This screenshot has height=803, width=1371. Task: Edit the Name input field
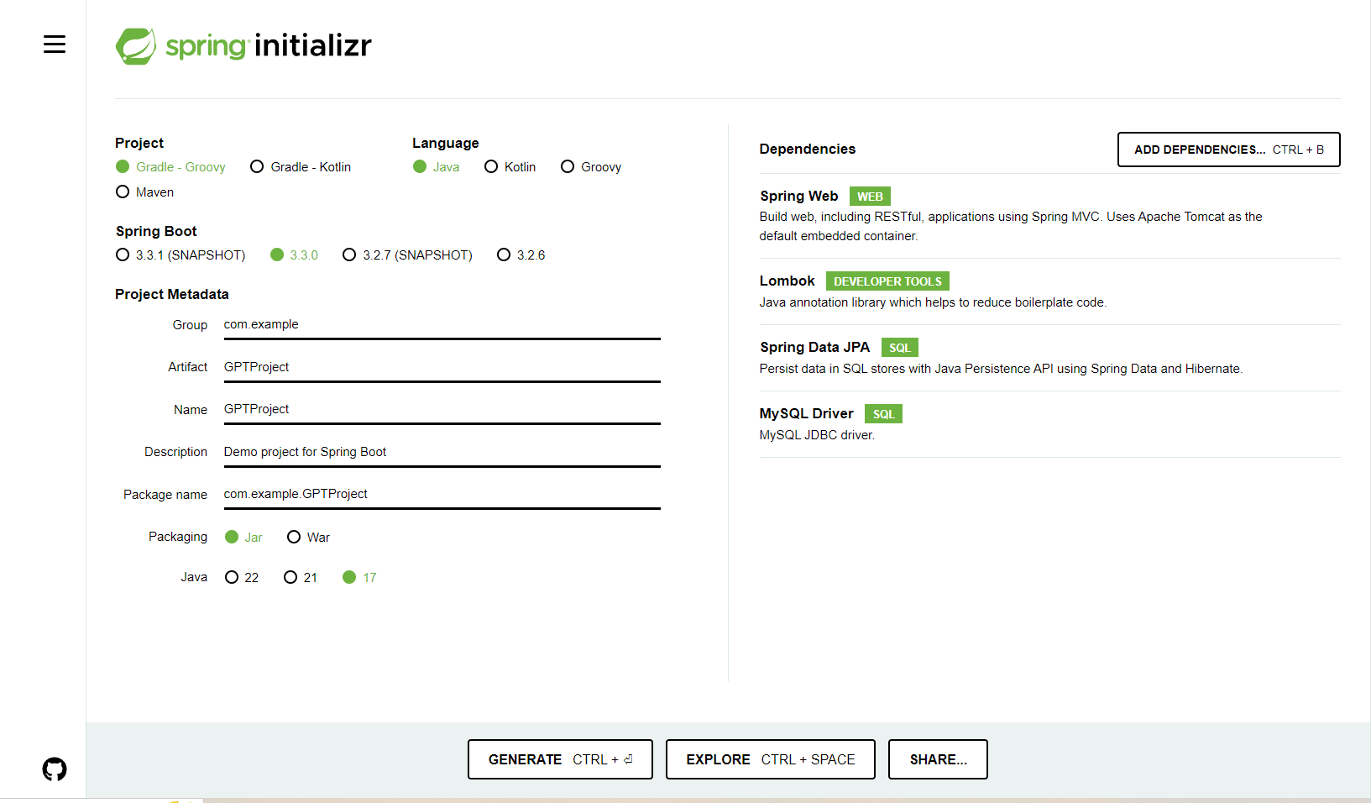[442, 410]
